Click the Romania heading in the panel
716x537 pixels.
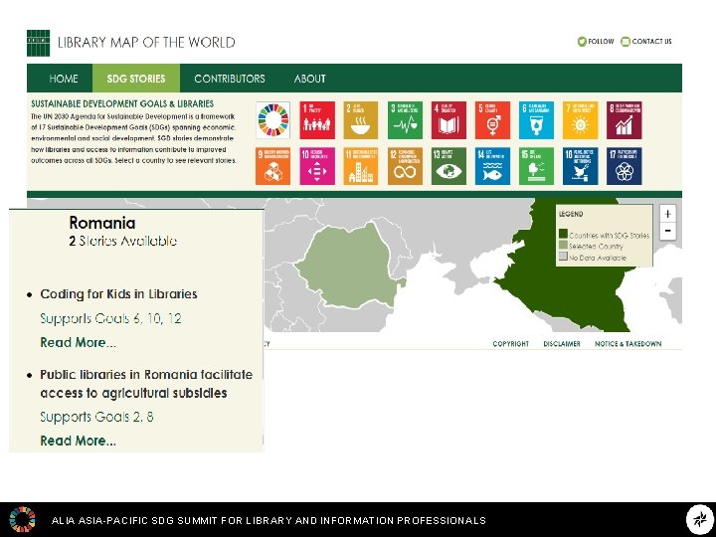pos(102,223)
